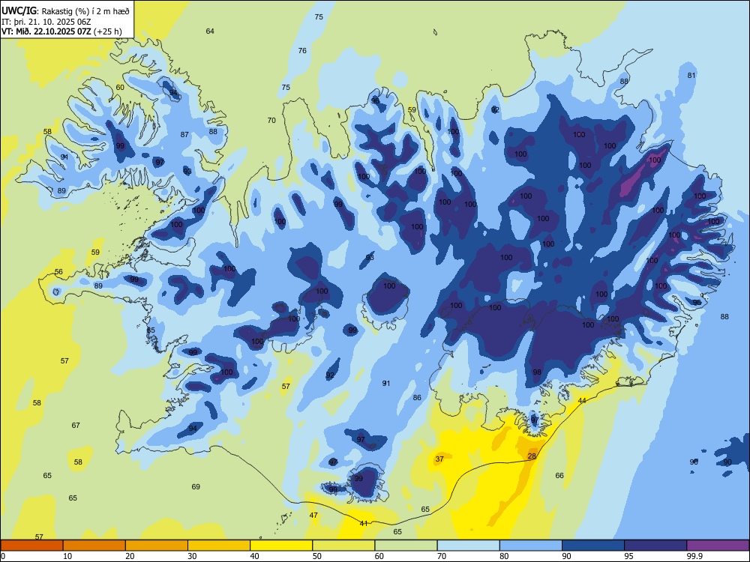Viewport: 750px width, 562px height.
Task: Click the map value '56' on the western peninsula
Action: pos(58,271)
